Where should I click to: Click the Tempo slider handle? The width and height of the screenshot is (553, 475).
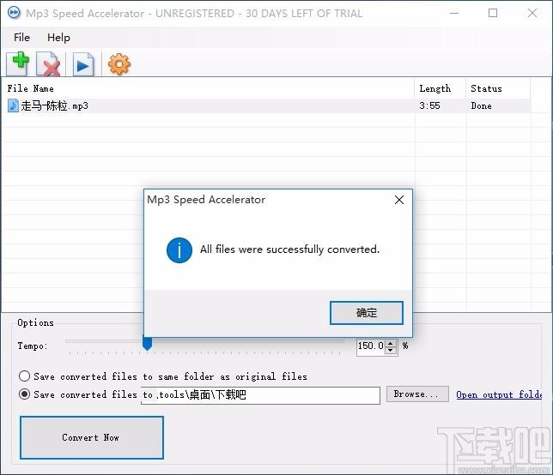(147, 342)
